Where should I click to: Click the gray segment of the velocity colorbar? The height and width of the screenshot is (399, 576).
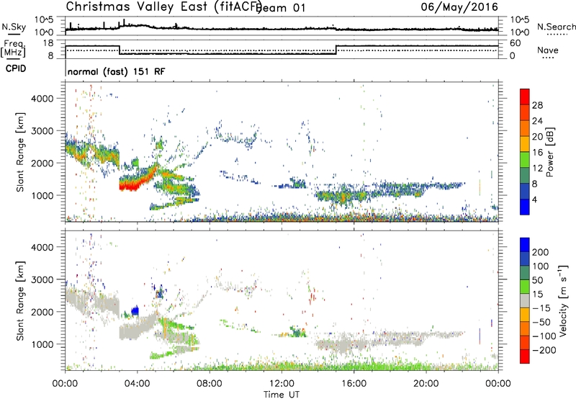(x=525, y=301)
